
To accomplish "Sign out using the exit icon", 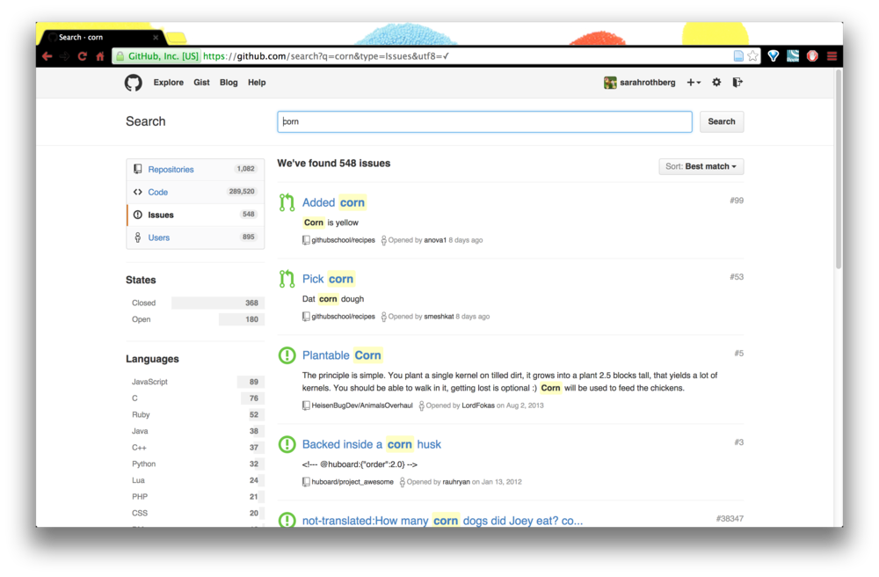I will coord(737,83).
